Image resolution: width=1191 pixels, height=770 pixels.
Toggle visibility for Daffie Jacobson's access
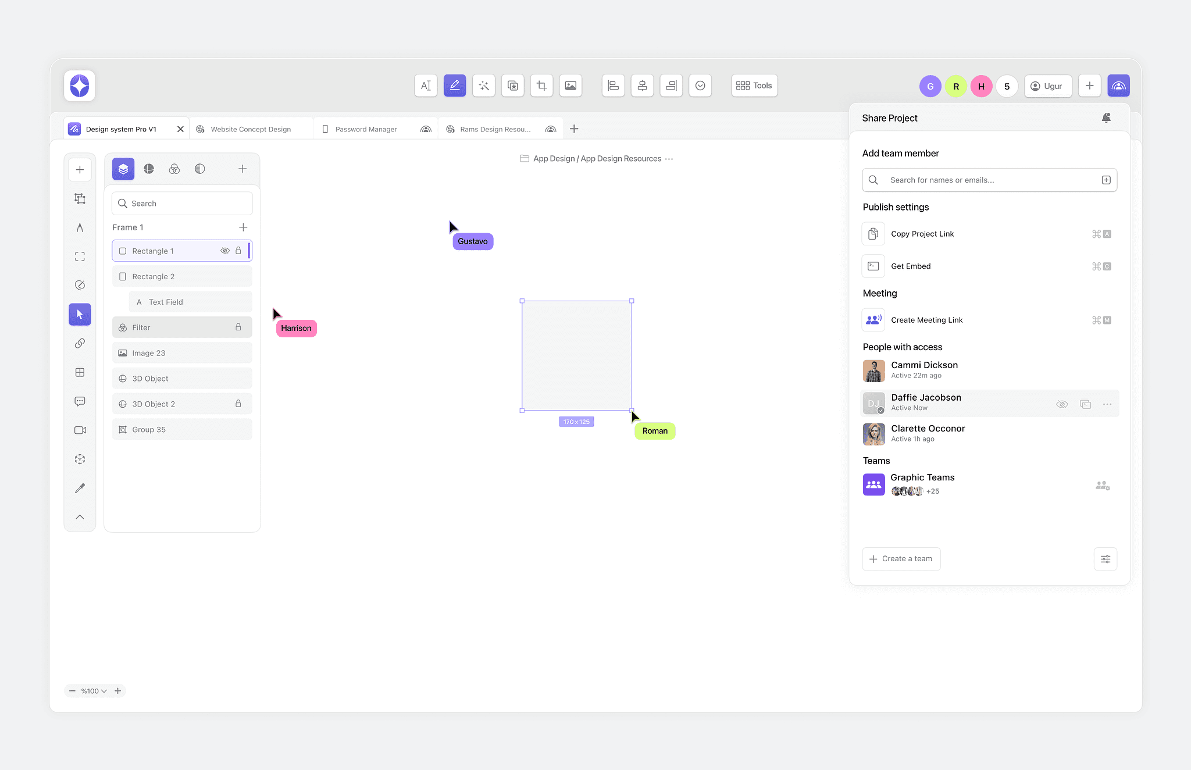(1062, 403)
